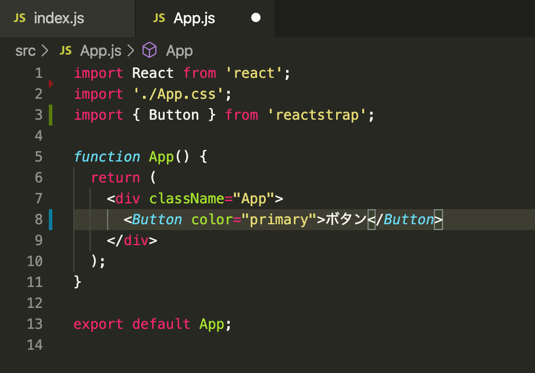Click './App.css' string on line 2

pos(178,94)
